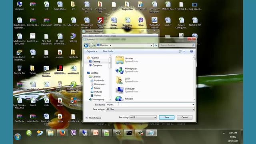Select Tender folder desktop icon
Viewport: 256px width, 144px height.
(33, 70)
